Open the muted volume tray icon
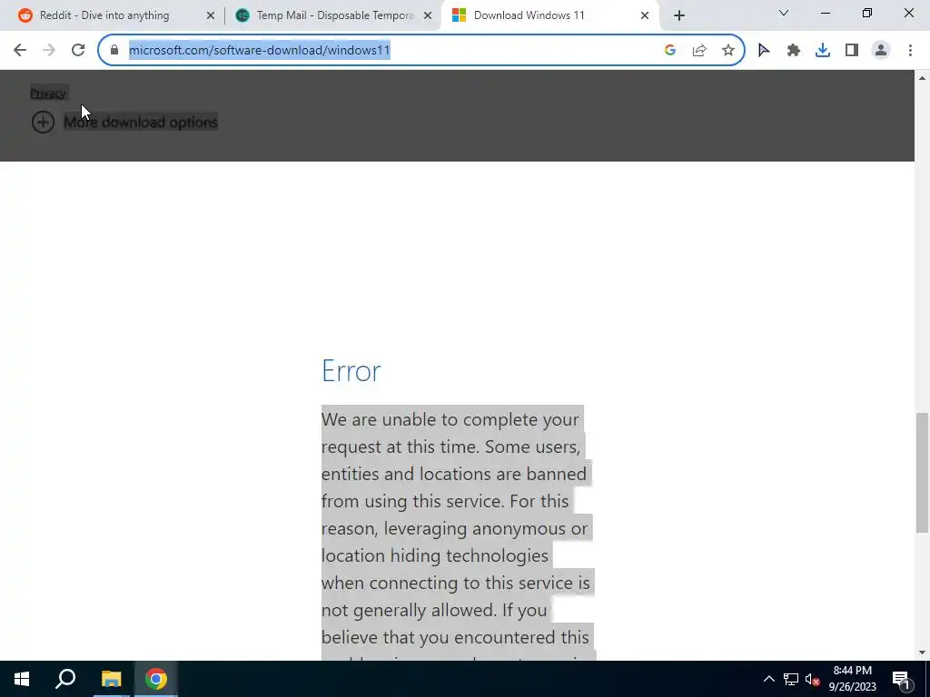Viewport: 930px width, 697px height. click(813, 679)
